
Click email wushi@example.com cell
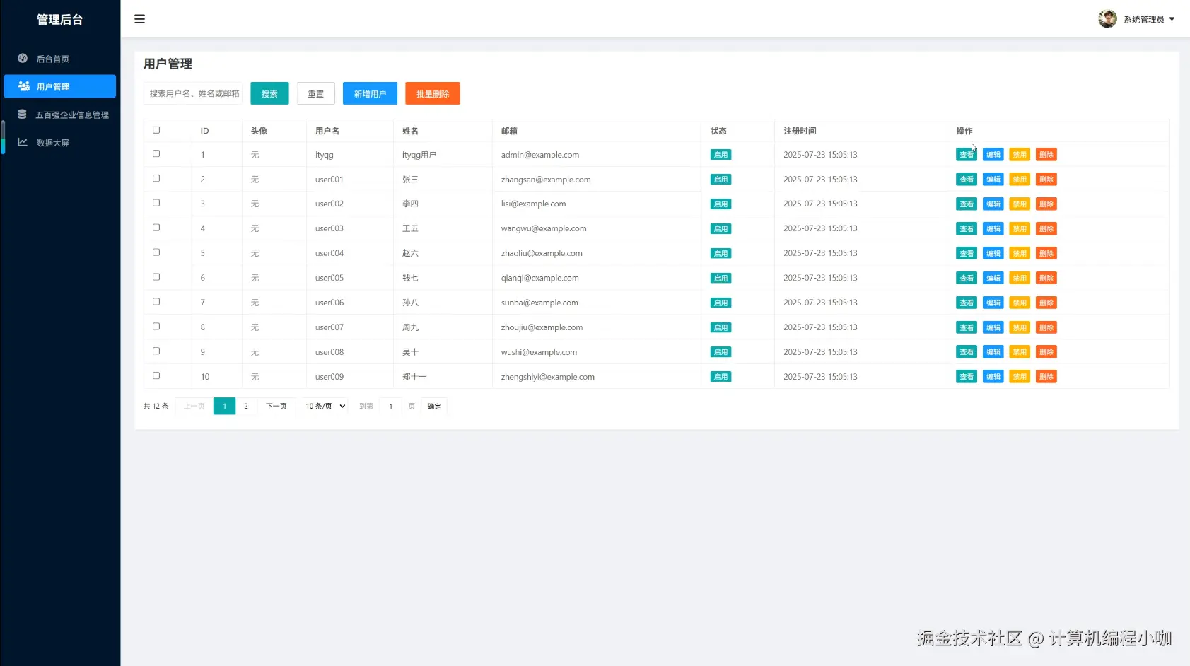click(539, 352)
